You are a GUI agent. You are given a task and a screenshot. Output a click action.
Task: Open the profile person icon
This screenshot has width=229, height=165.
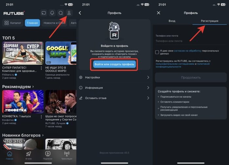(x=69, y=13)
